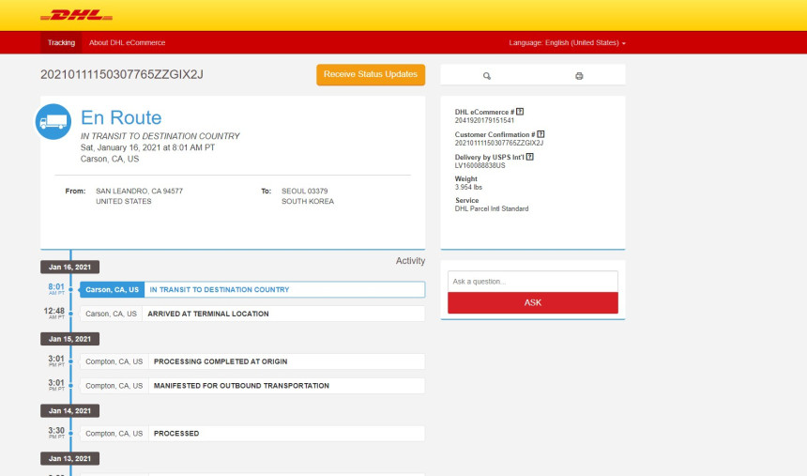
Task: Click the Activity section label
Action: coord(410,261)
